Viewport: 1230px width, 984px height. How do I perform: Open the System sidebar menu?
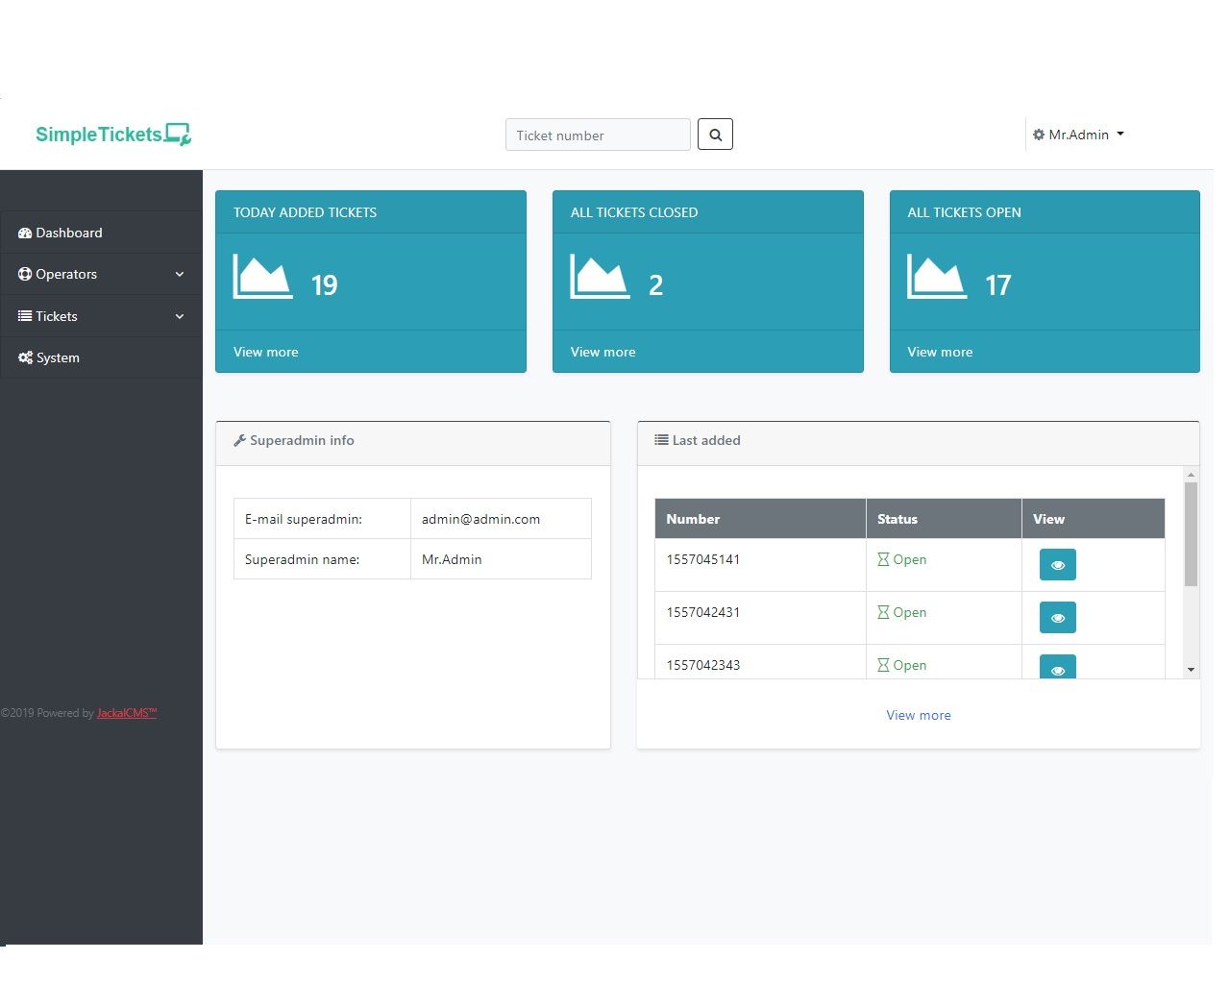point(101,357)
